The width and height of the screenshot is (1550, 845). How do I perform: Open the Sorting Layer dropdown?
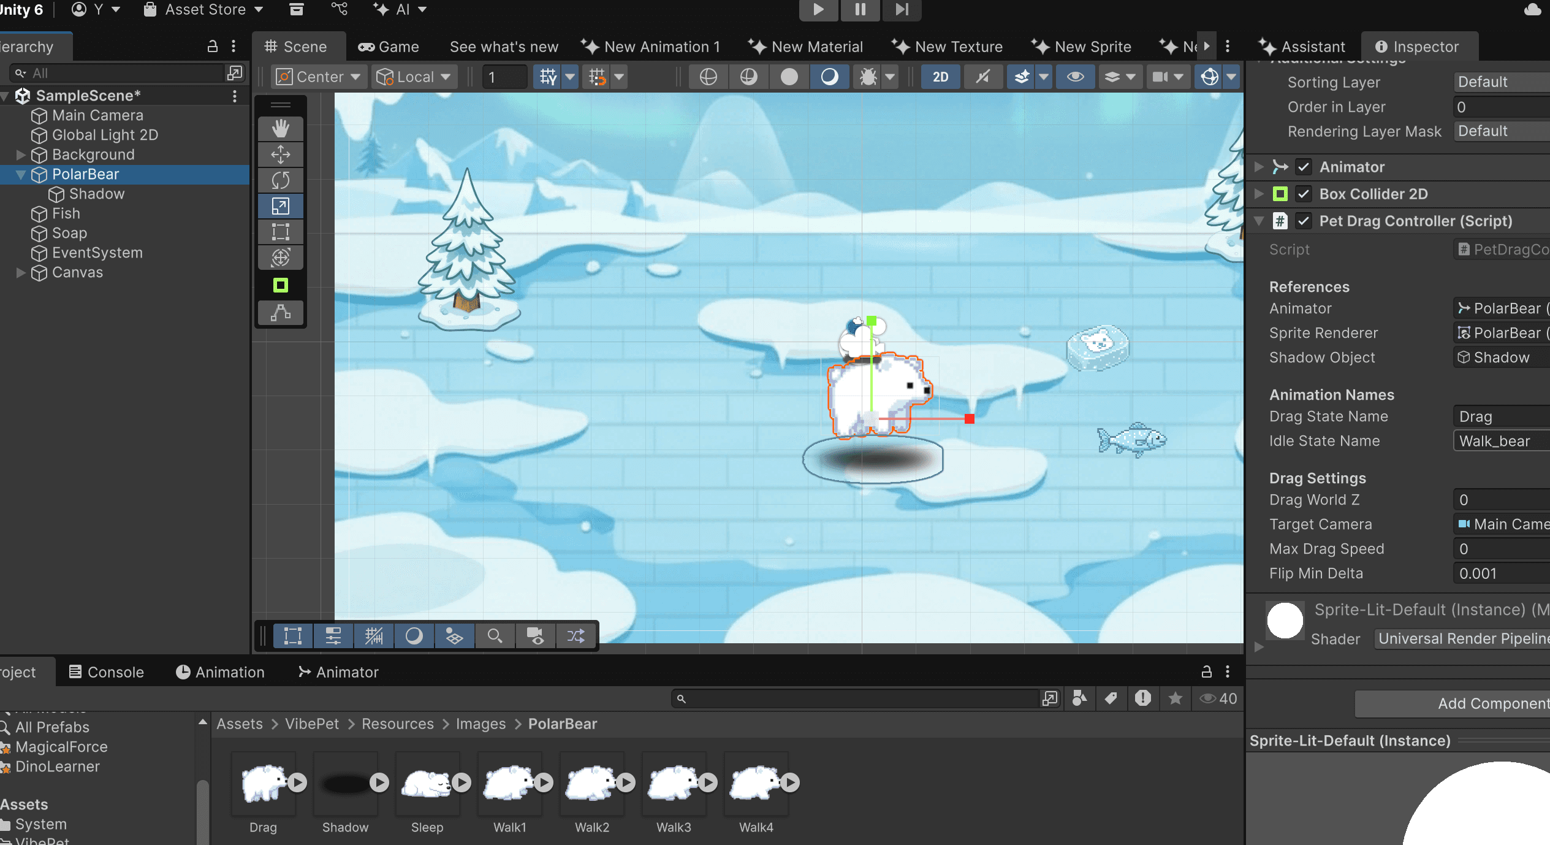point(1502,82)
